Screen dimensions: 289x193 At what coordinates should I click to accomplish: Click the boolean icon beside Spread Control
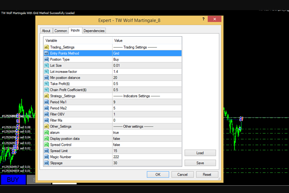tap(46, 145)
